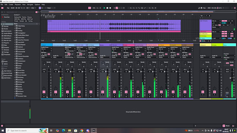Open the Samples browser category
237x133 pixels.
(7, 48)
